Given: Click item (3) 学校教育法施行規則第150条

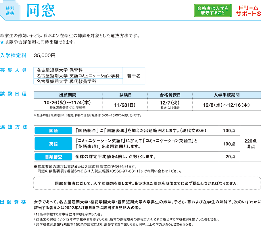Looking at the screenshot, I should (114, 224).
